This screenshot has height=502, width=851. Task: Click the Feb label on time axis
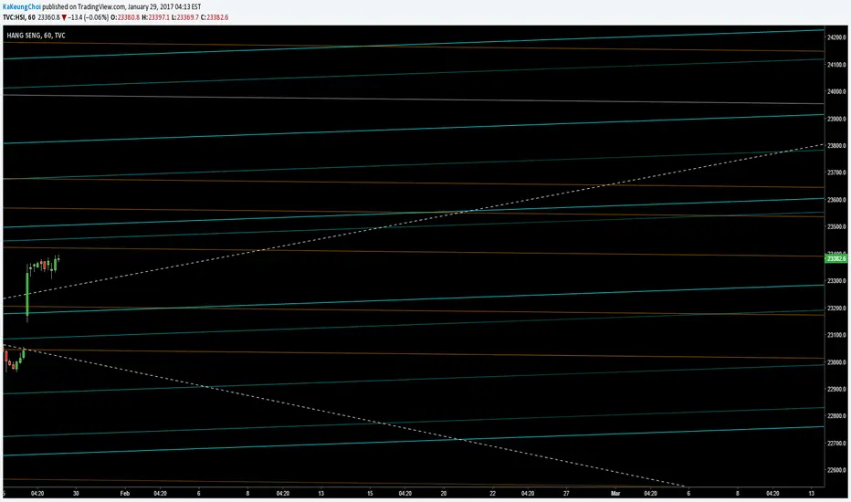point(125,494)
